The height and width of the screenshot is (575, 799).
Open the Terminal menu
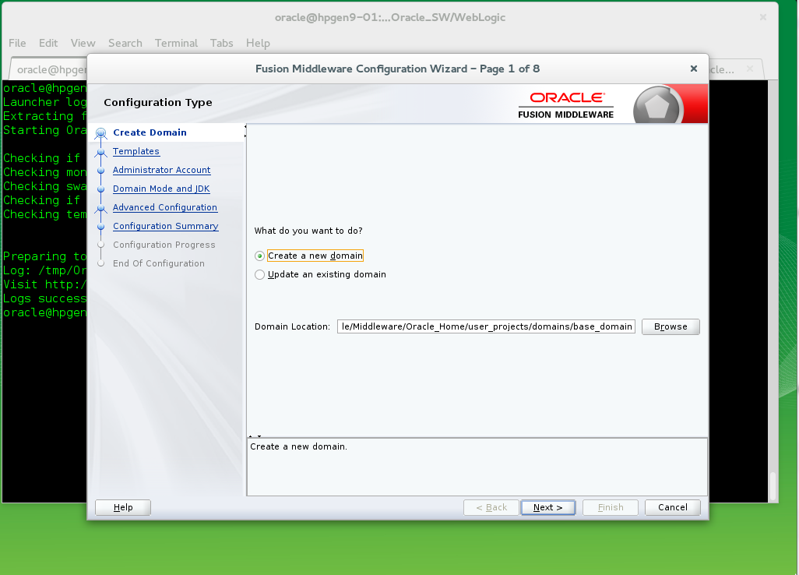click(176, 43)
